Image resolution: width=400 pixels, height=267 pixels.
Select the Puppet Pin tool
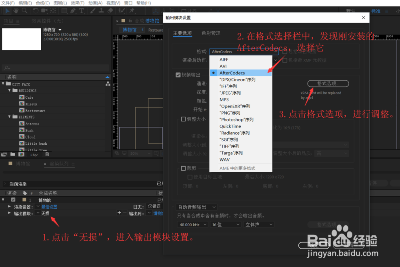[x=132, y=11]
